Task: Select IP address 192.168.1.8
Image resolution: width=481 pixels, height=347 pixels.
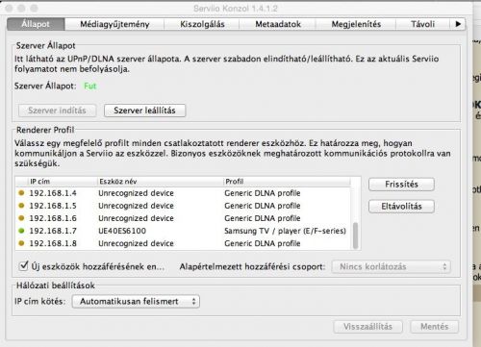Action: tap(53, 243)
